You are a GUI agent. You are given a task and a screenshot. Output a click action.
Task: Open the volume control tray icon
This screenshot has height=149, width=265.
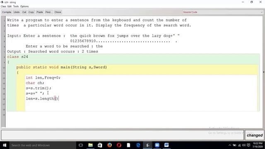pyautogui.click(x=244, y=145)
